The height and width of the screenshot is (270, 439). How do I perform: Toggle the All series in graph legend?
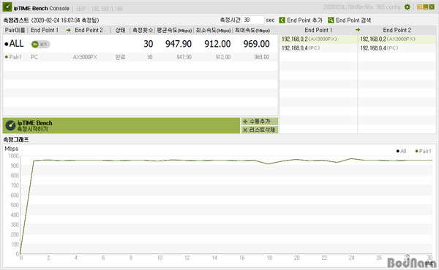[401, 151]
